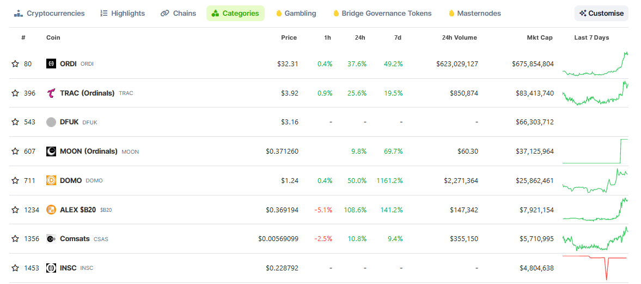The image size is (641, 284).
Task: Click the ALEX $B20 coin icon
Action: pyautogui.click(x=51, y=210)
